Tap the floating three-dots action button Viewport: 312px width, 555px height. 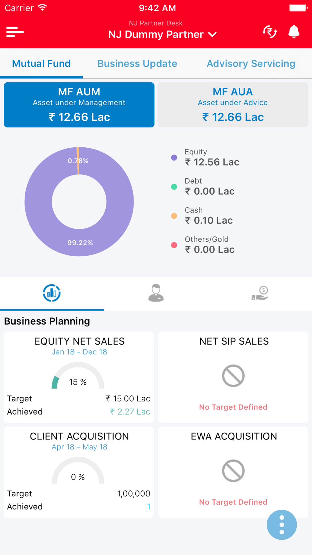click(x=282, y=525)
